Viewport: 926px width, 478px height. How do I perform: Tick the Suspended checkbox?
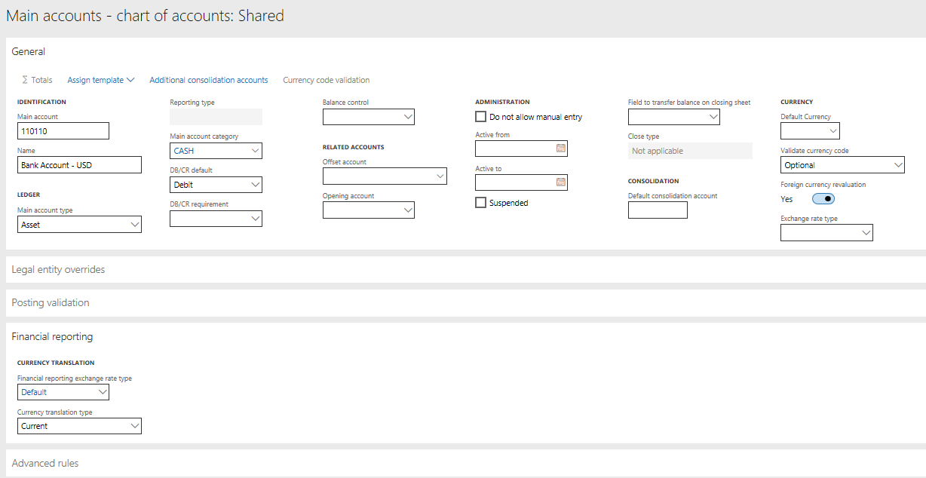coord(480,203)
